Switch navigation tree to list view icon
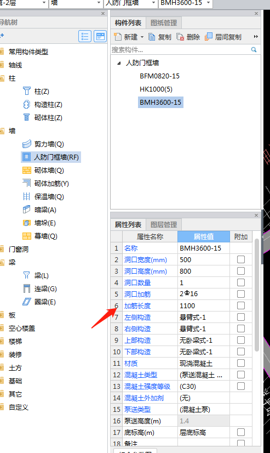 click(x=85, y=36)
